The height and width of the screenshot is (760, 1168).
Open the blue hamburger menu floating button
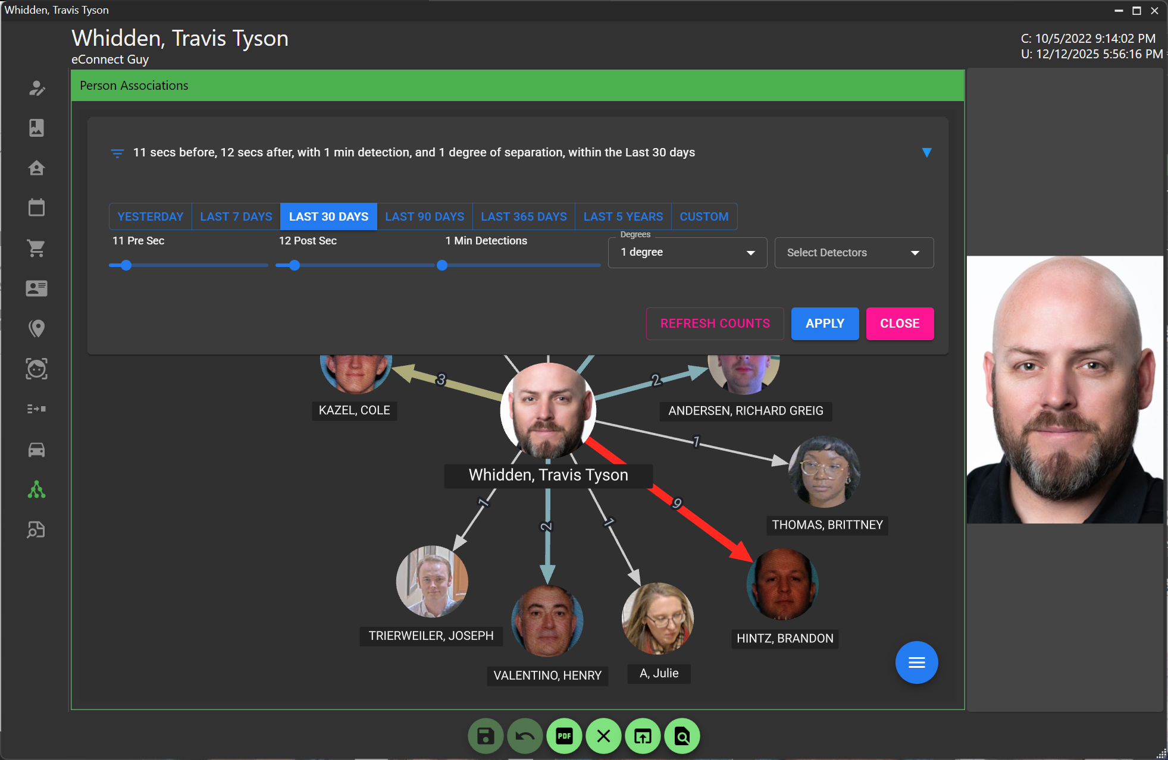pos(916,662)
